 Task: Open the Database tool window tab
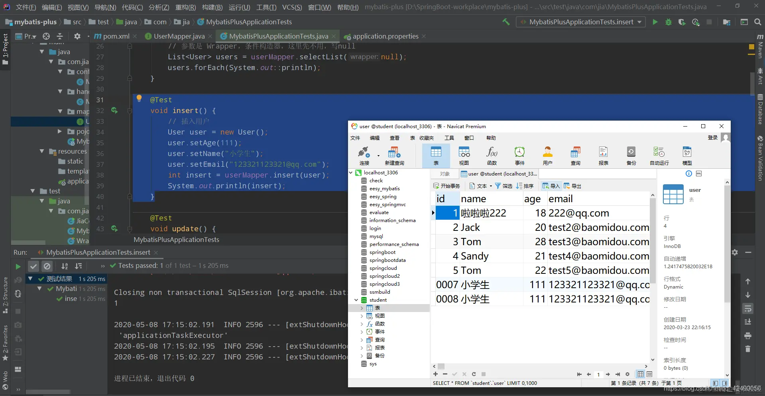pos(760,109)
